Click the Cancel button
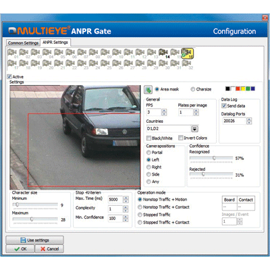The image size is (270, 270). pyautogui.click(x=49, y=249)
